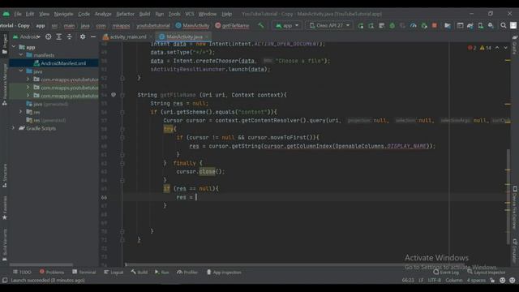Click MainActivity in the navigation breadcrumb
This screenshot has width=519, height=292.
pos(192,25)
